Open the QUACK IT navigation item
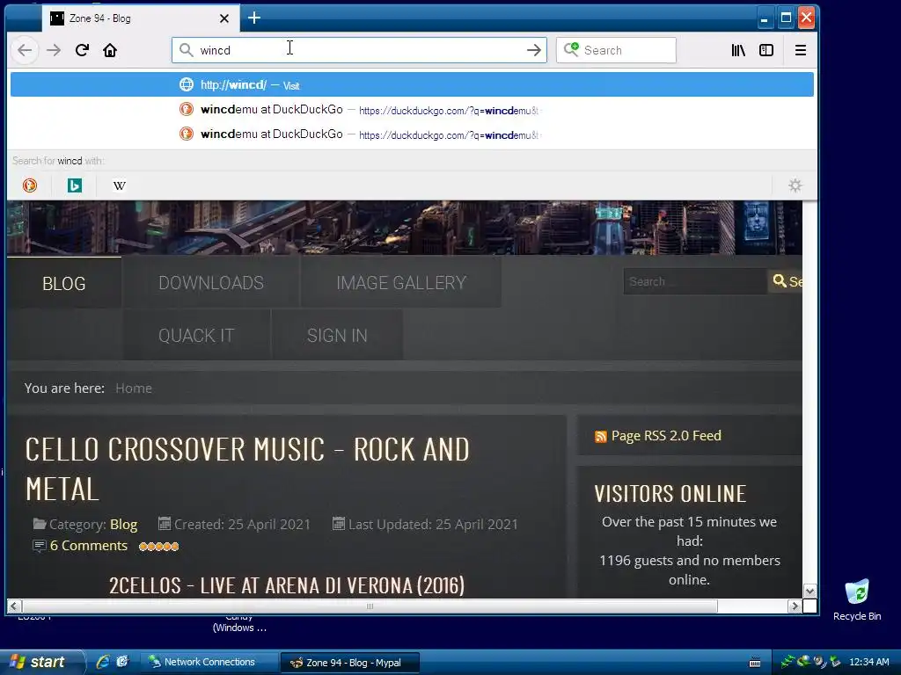This screenshot has width=901, height=675. [x=196, y=335]
